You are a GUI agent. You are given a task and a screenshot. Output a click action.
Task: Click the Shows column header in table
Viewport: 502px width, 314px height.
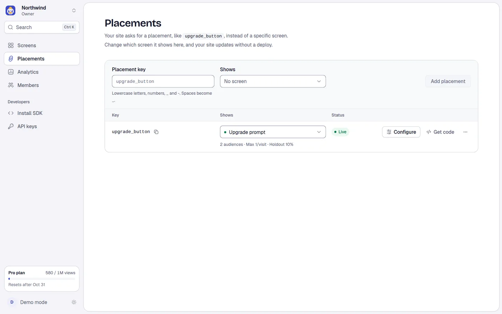click(x=227, y=115)
